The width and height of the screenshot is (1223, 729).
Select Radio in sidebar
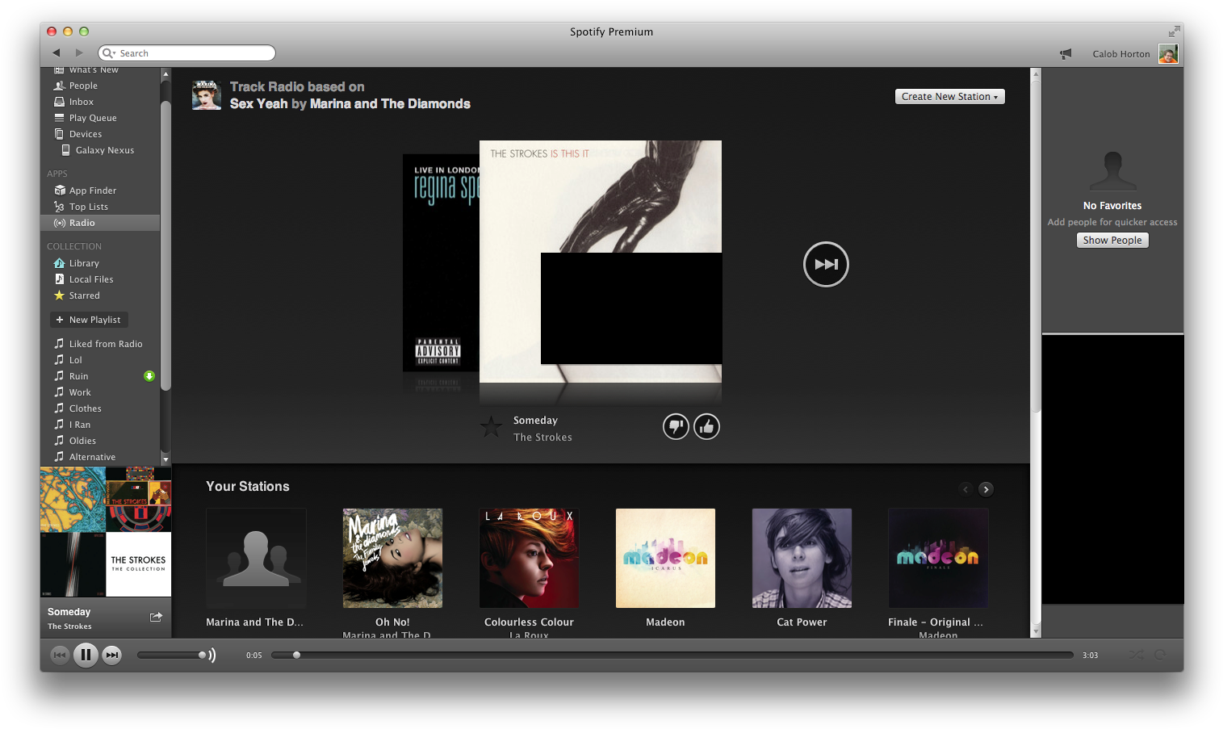coord(100,223)
